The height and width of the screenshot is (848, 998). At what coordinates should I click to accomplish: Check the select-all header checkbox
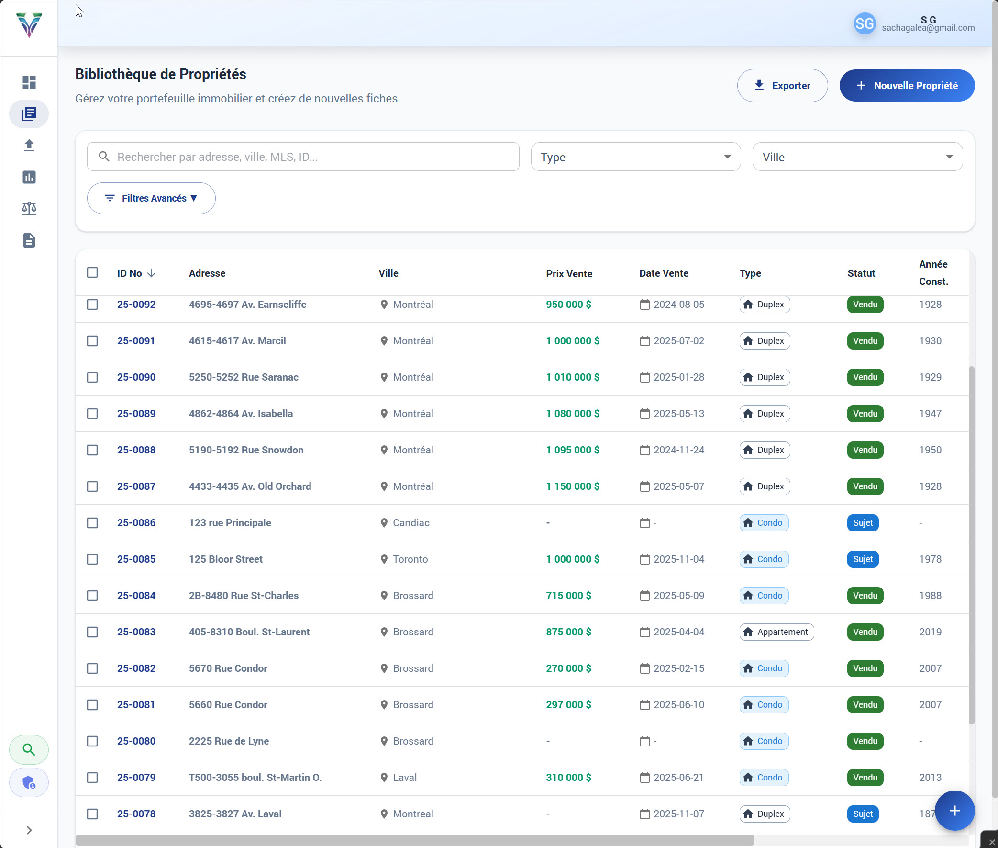[92, 272]
